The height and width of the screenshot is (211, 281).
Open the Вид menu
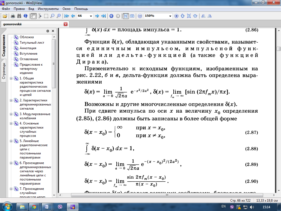click(31, 9)
